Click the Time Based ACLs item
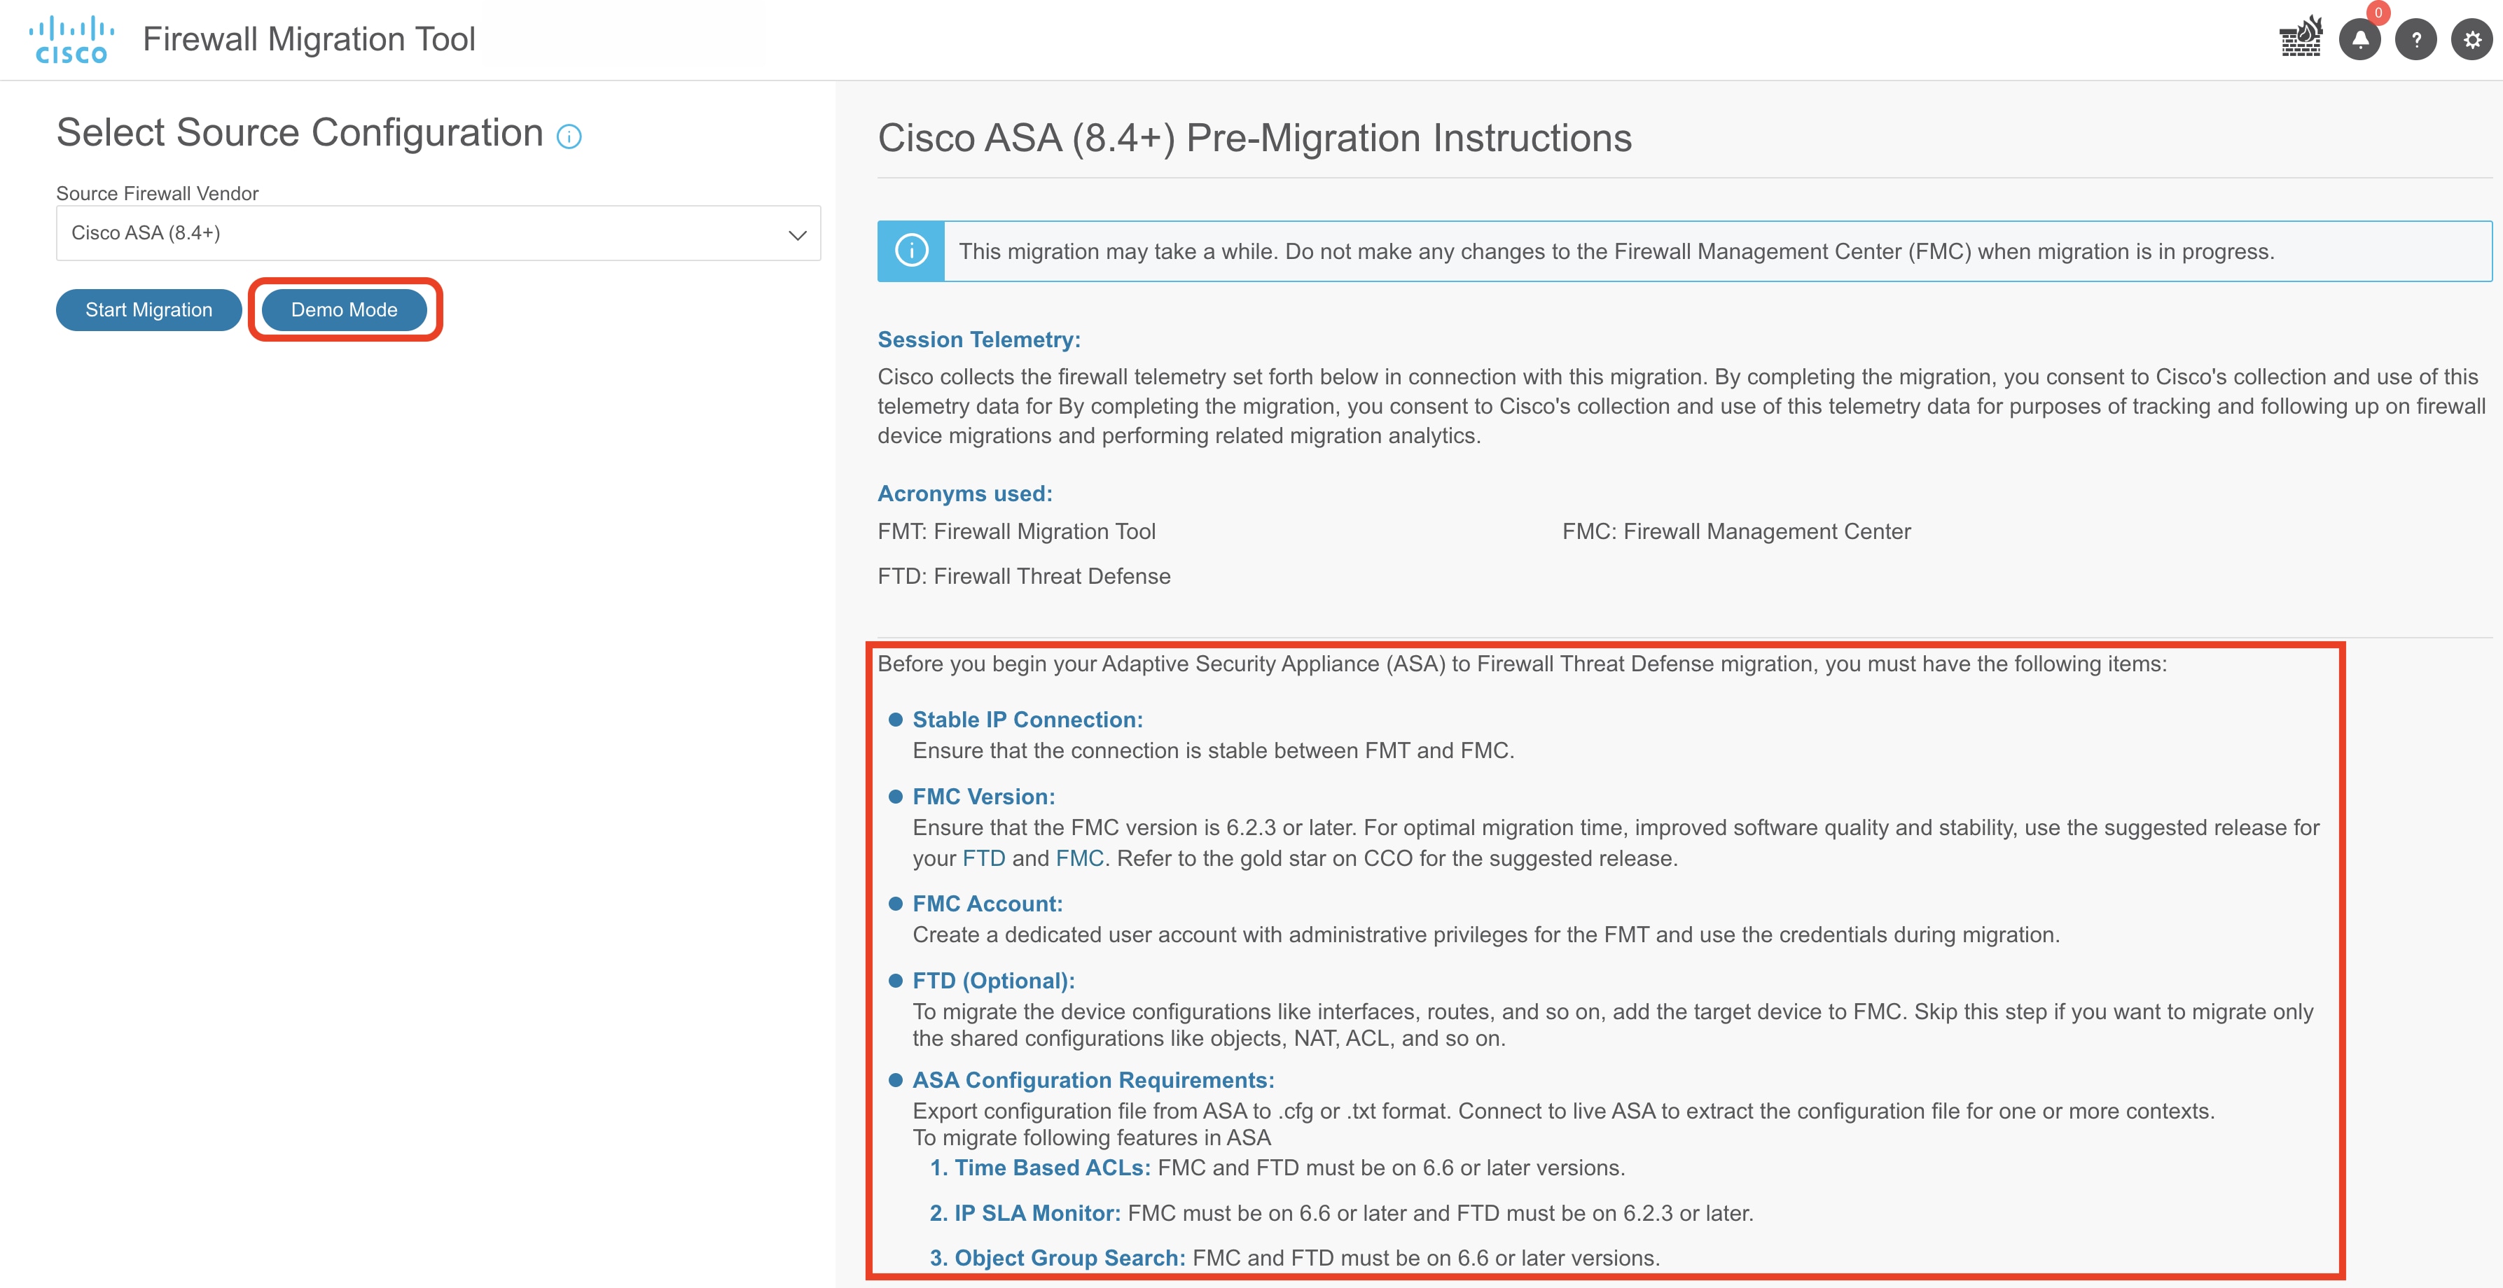 (x=1040, y=1168)
